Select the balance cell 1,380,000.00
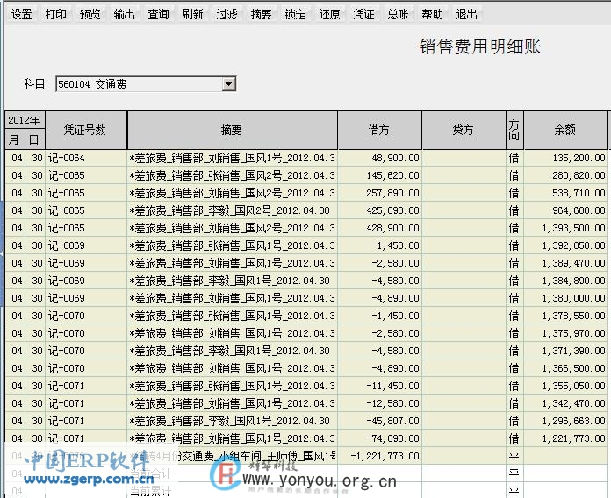The image size is (611, 498). 565,298
